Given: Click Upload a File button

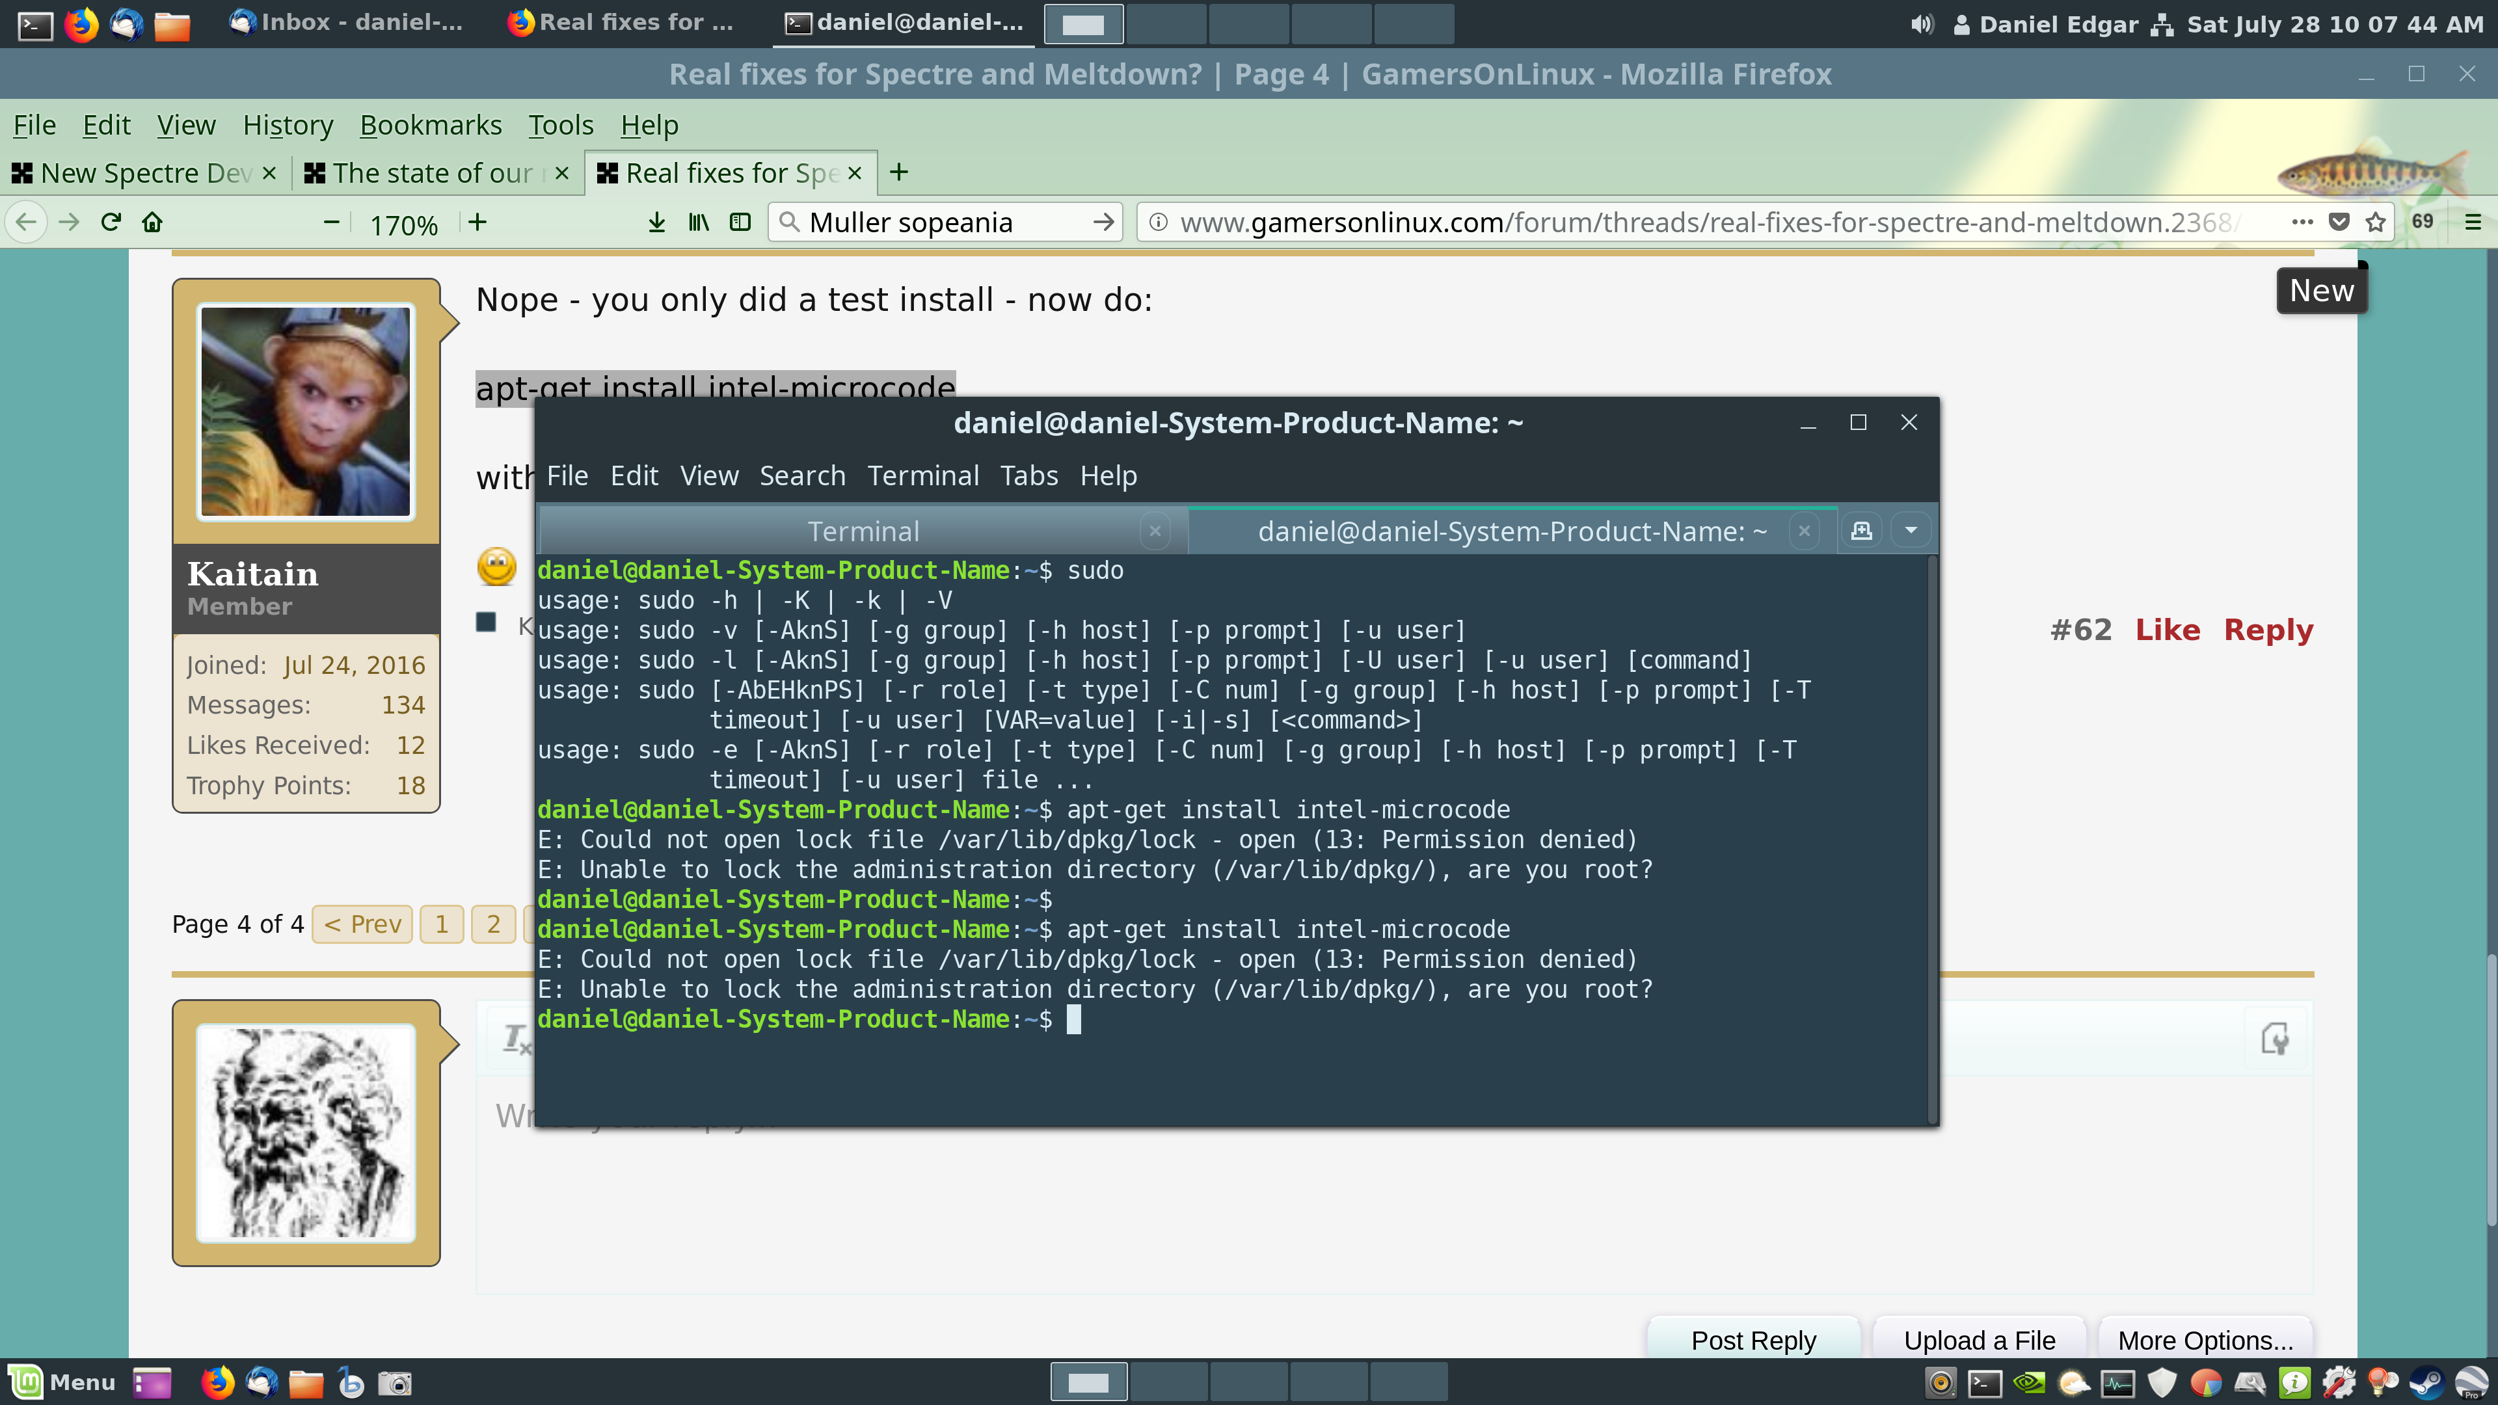Looking at the screenshot, I should click(x=1979, y=1340).
